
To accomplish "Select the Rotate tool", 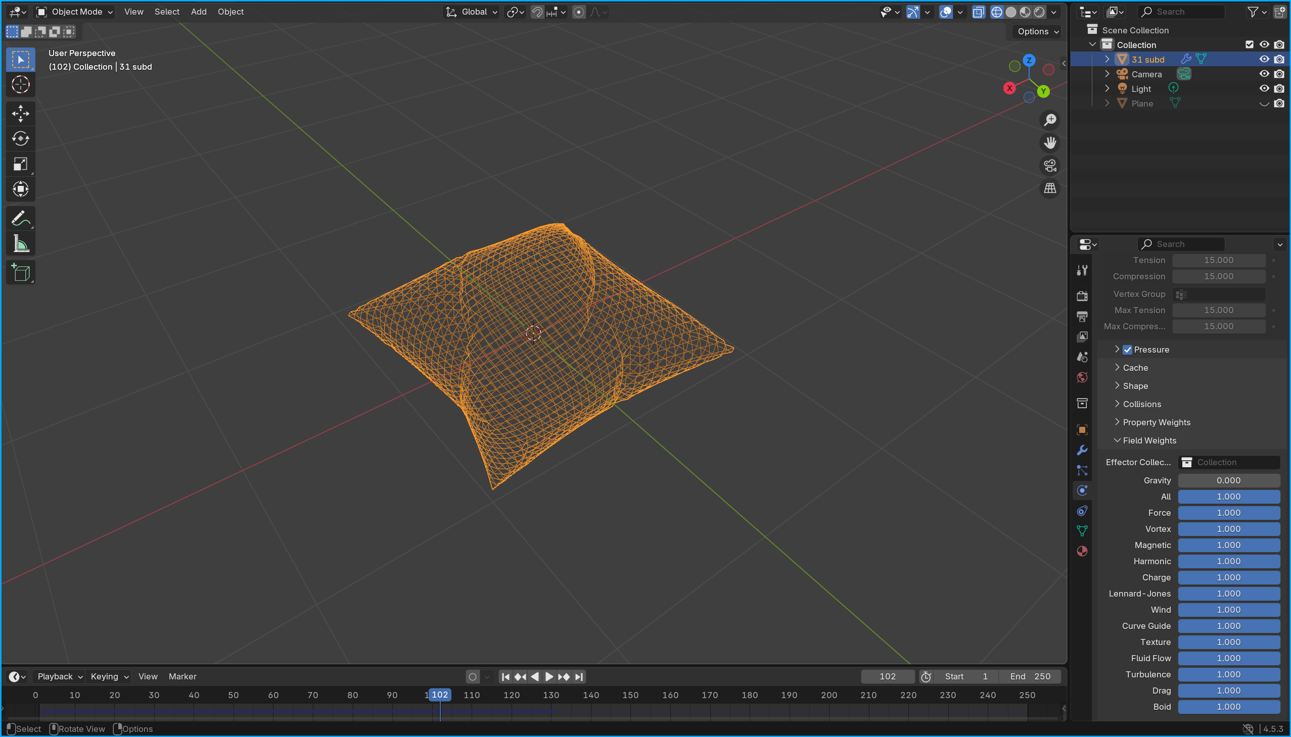I will pos(20,138).
